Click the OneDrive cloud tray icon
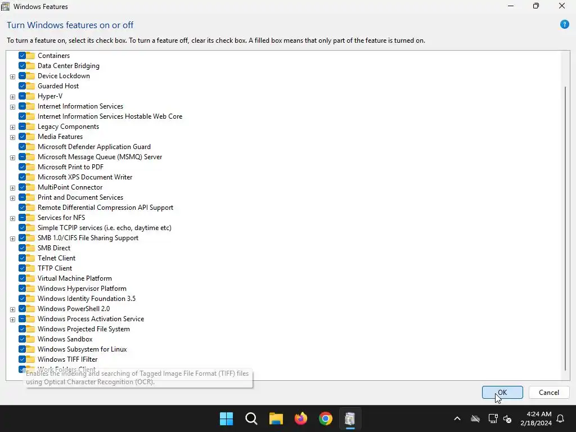The height and width of the screenshot is (432, 576). pyautogui.click(x=475, y=418)
